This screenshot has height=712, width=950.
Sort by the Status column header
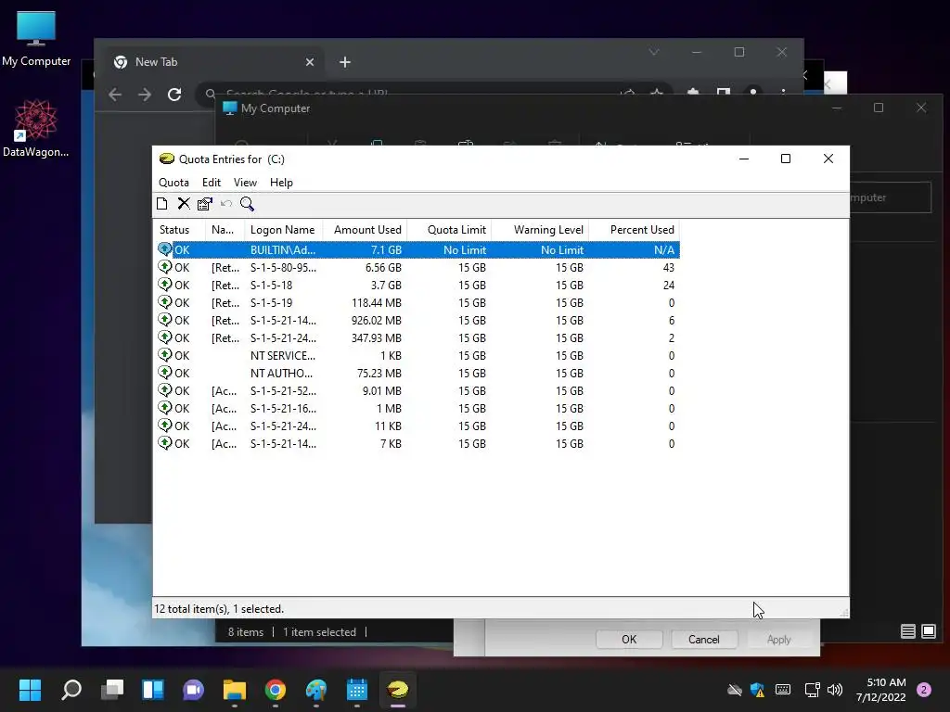click(179, 230)
